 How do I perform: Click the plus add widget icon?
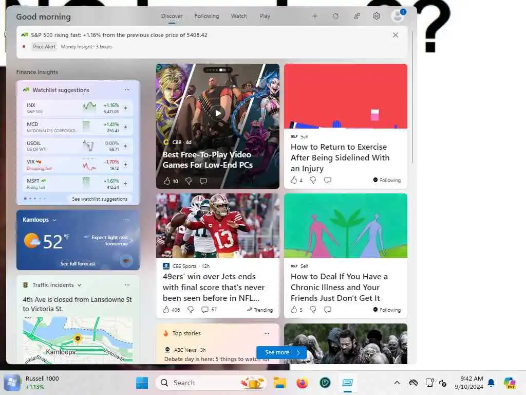coord(315,16)
